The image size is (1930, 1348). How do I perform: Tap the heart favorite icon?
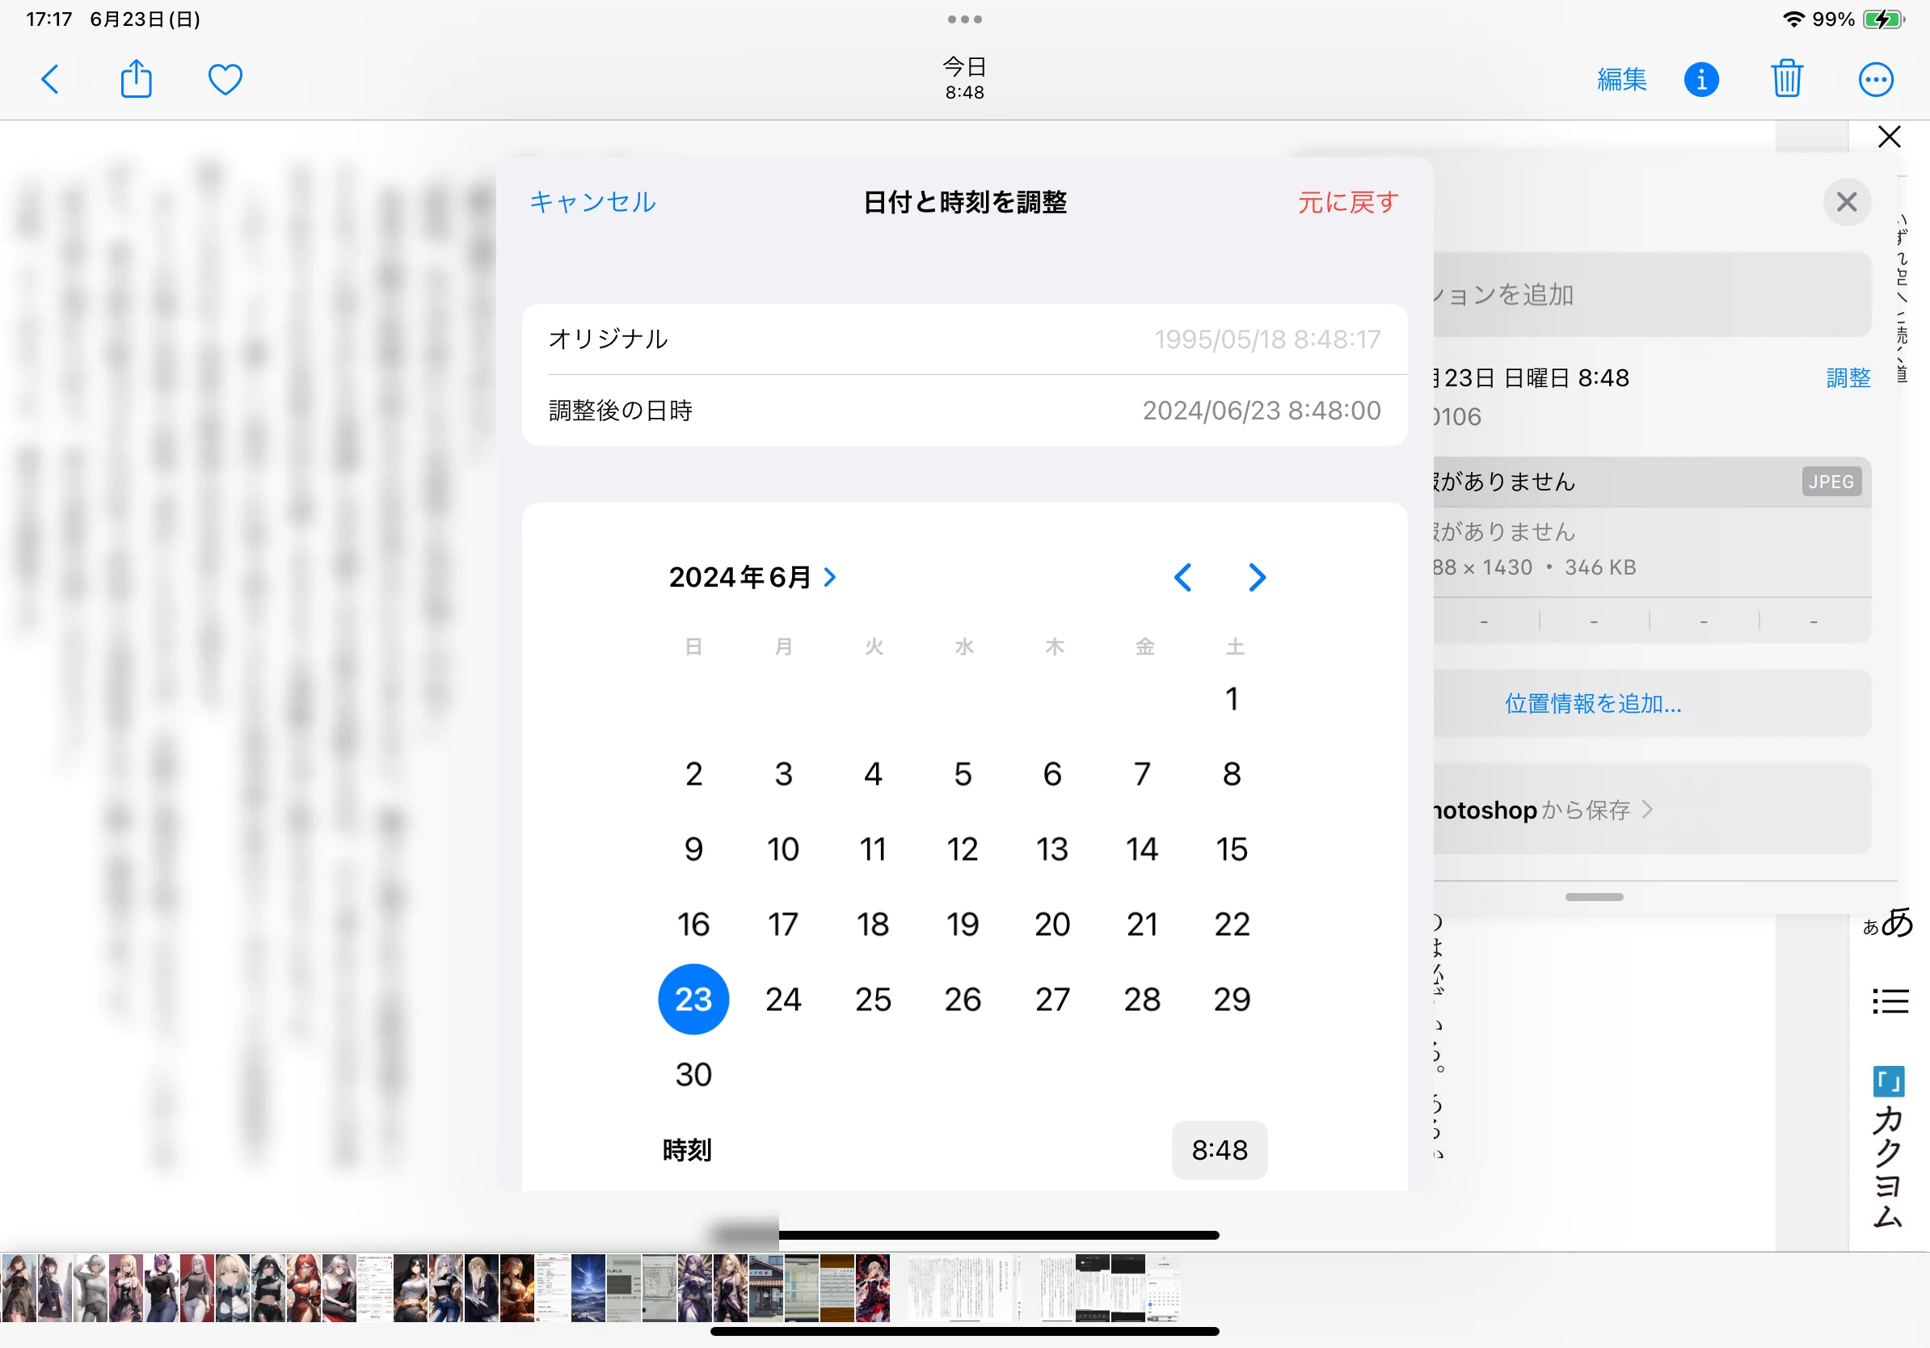coord(225,80)
